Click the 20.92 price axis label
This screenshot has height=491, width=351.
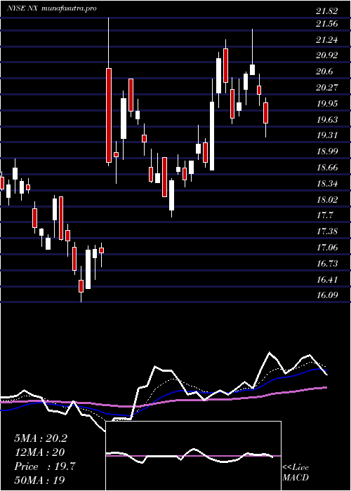(327, 55)
